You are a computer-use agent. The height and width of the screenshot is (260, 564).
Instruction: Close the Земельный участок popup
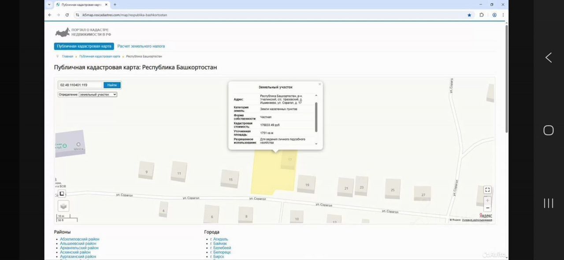click(x=320, y=84)
